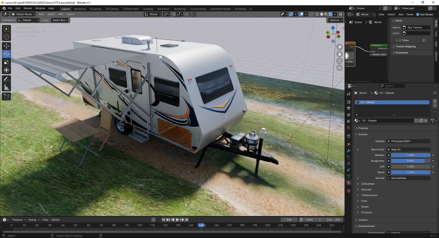Click the Select Box tool icon
439x238 pixels.
pyautogui.click(x=6, y=29)
